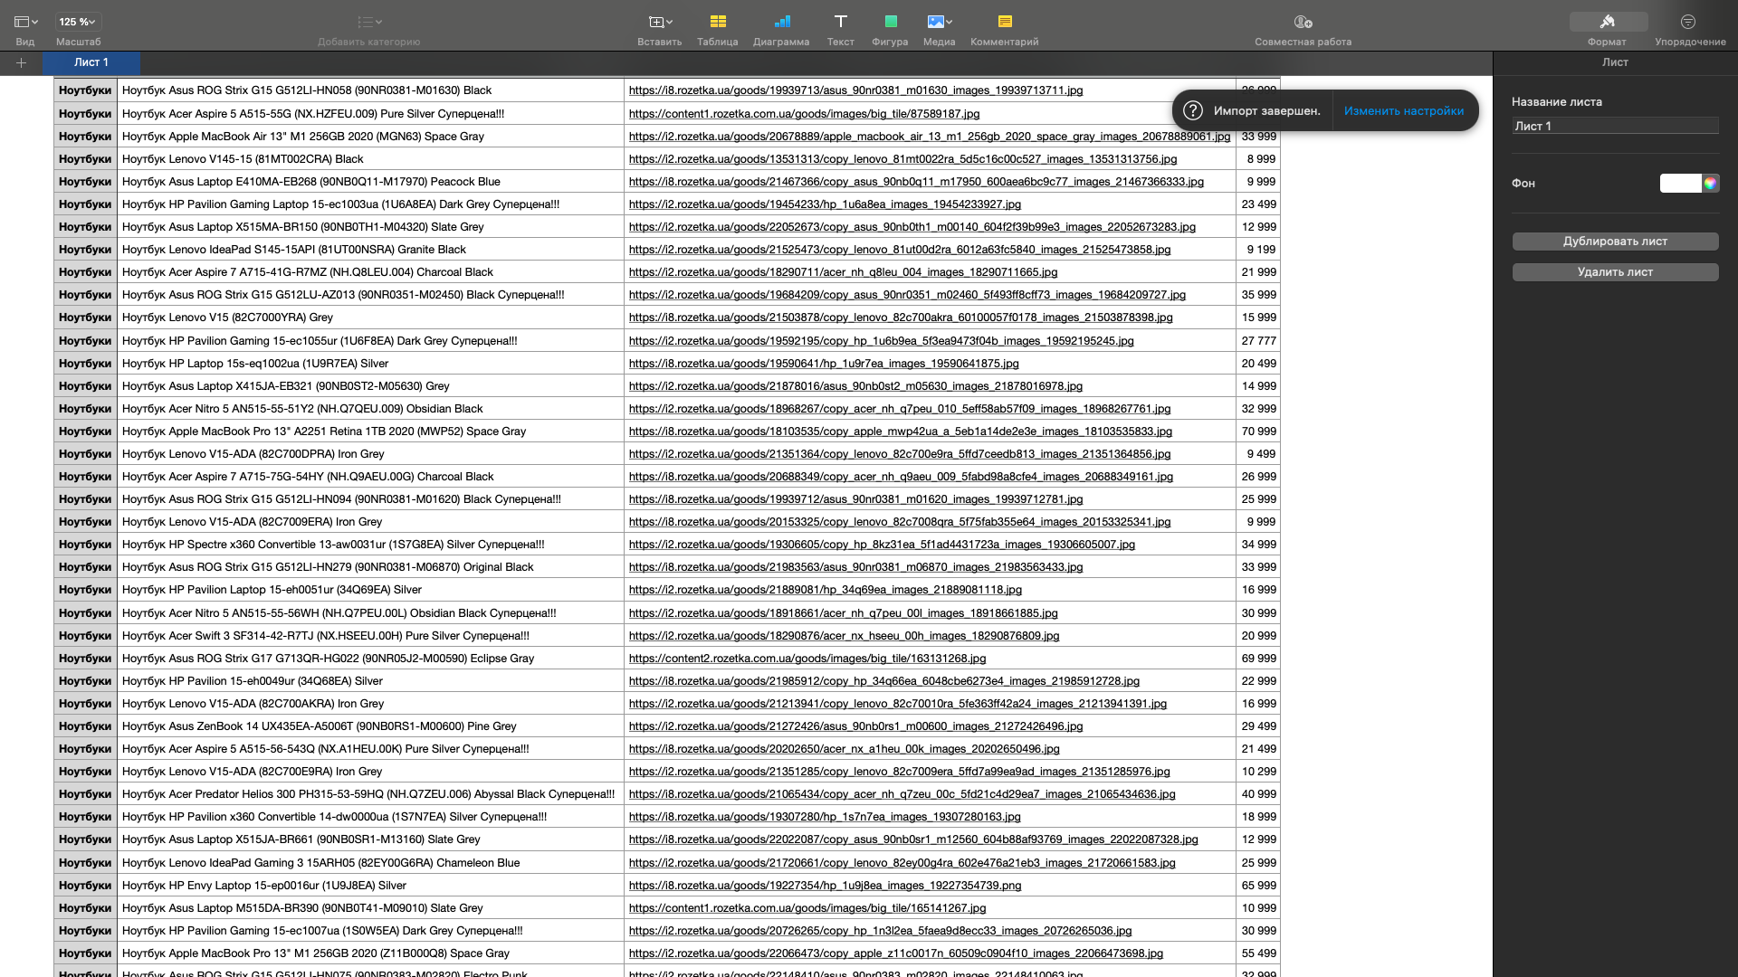Select price cell 69 999
The height and width of the screenshot is (977, 1738).
click(1258, 659)
